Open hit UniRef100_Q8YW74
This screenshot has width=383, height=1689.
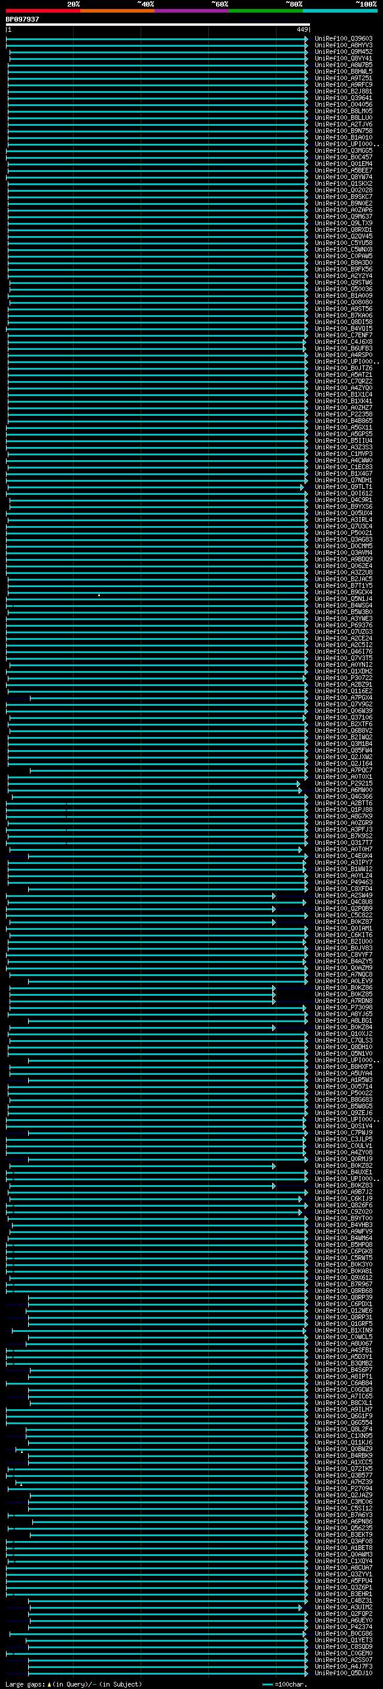pyautogui.click(x=344, y=177)
